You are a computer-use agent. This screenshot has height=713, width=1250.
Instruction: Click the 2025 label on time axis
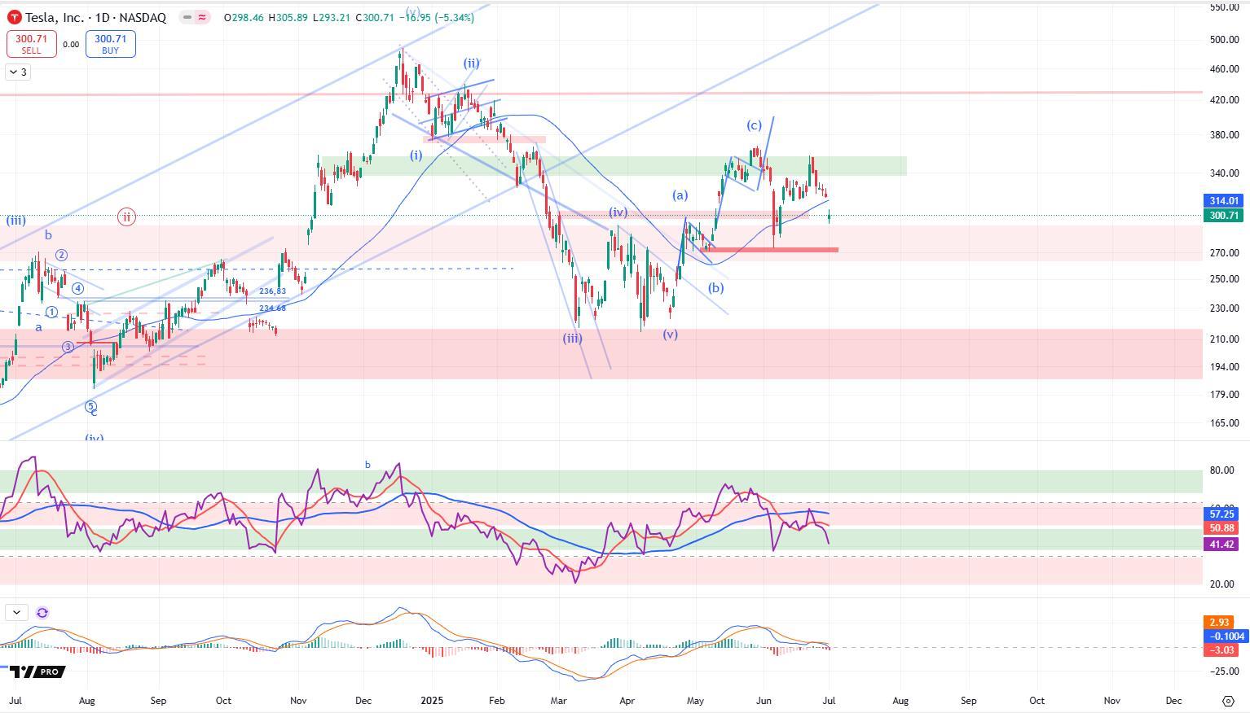pos(432,701)
